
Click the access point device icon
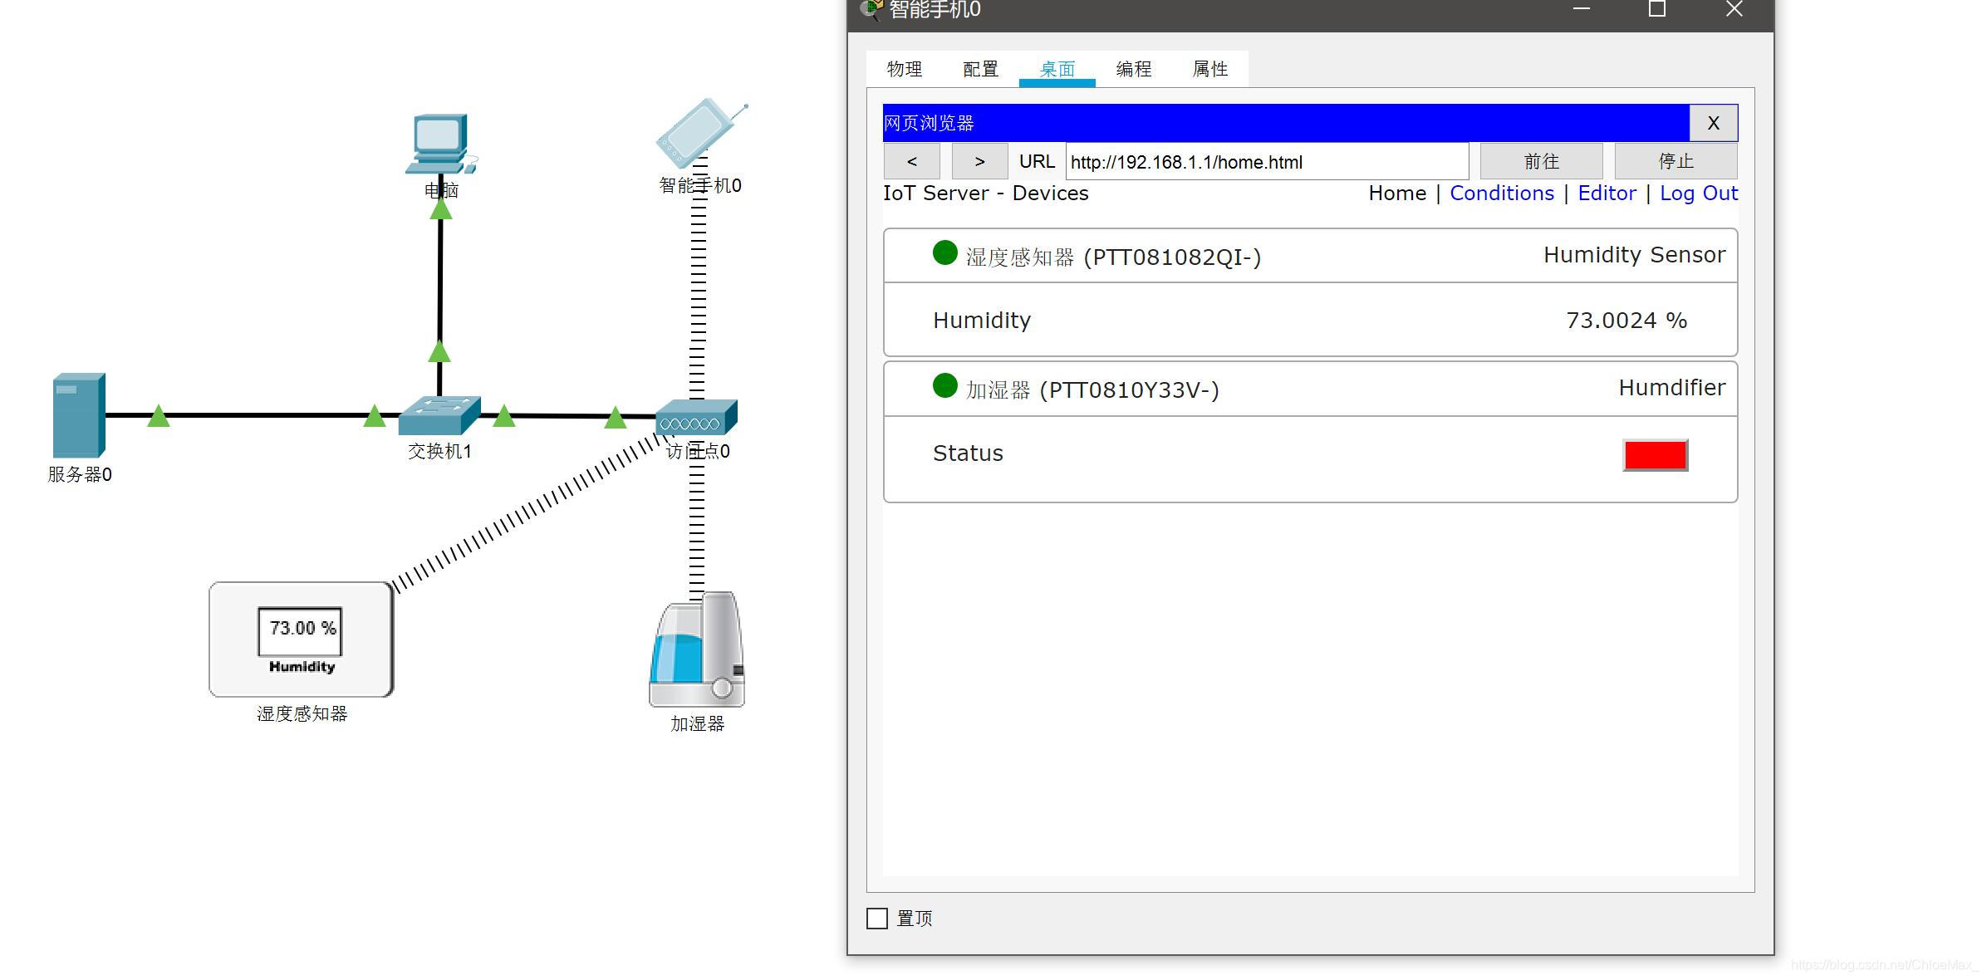695,418
